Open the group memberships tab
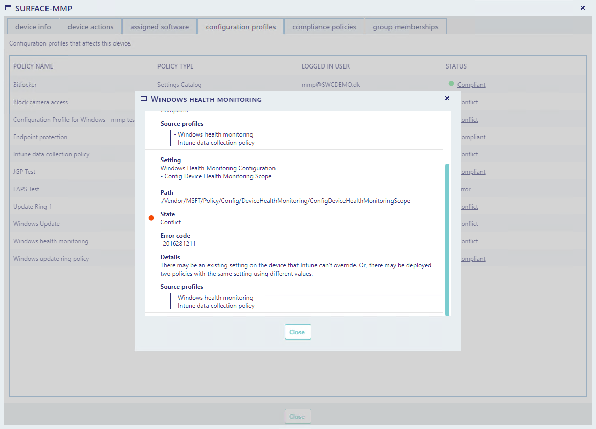The image size is (596, 429). pos(405,27)
